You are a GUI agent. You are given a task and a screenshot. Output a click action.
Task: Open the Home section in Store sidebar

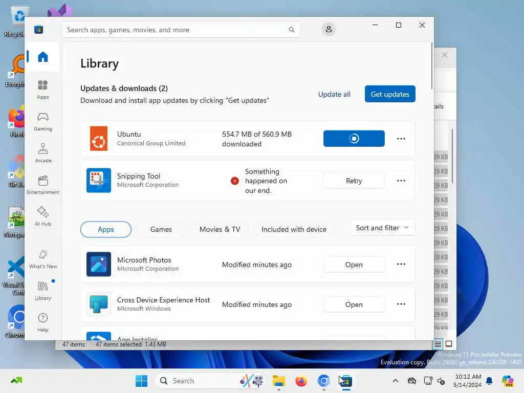click(x=43, y=57)
